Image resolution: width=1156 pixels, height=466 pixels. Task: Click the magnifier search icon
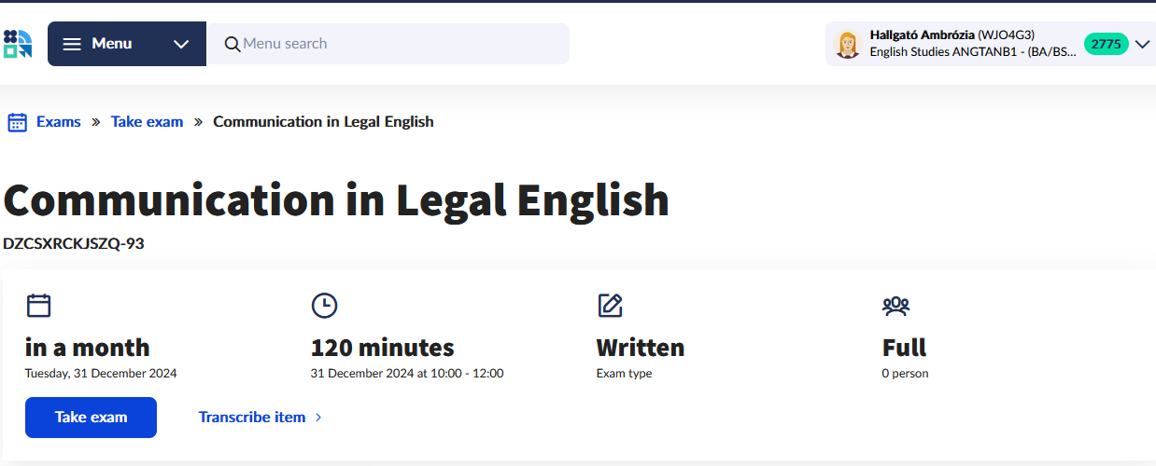[x=233, y=44]
